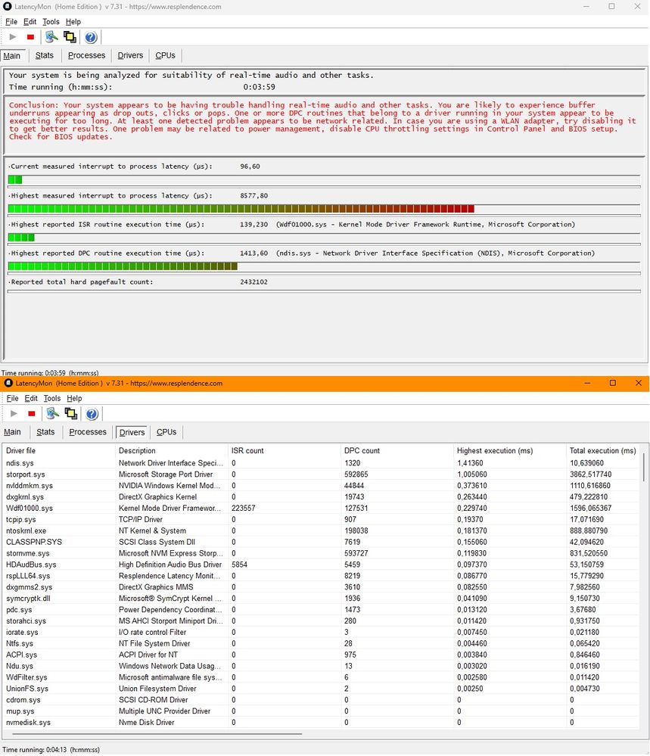The image size is (650, 756).
Task: Open the Tools menu in top window
Action: pos(51,22)
